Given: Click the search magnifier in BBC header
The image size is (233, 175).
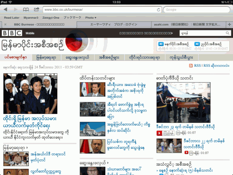Looking at the screenshot, I should click(227, 33).
